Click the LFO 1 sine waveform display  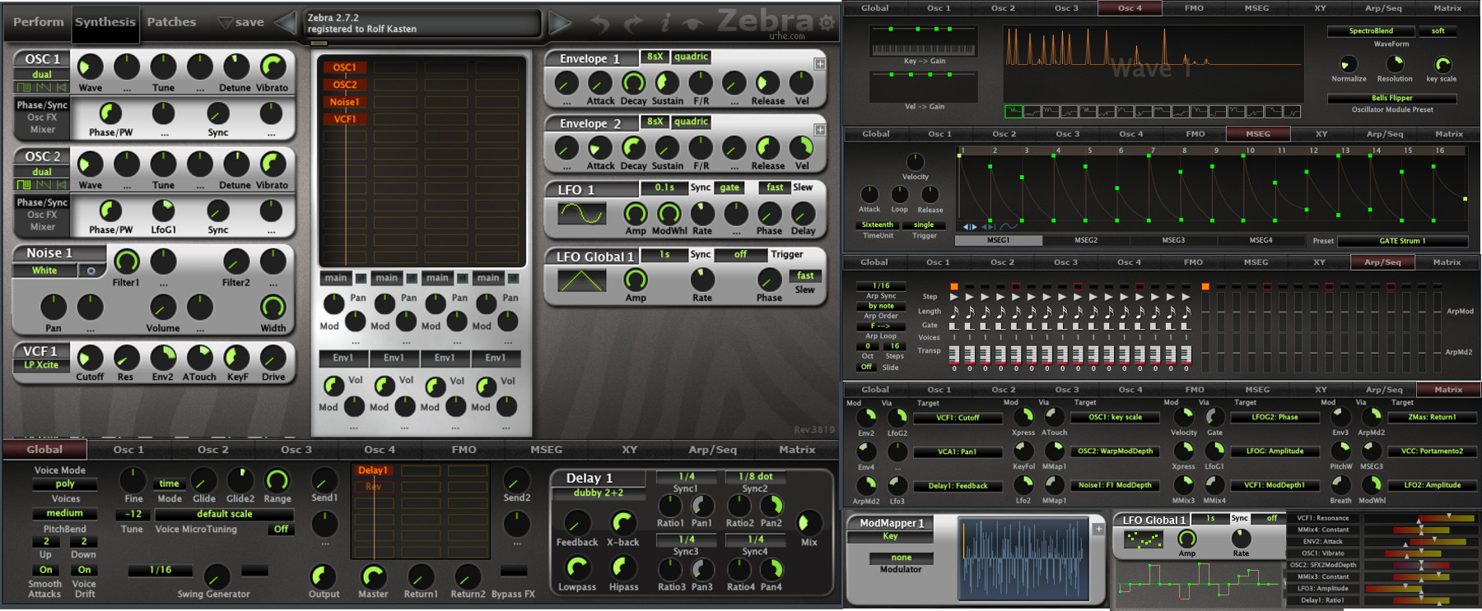click(x=581, y=215)
